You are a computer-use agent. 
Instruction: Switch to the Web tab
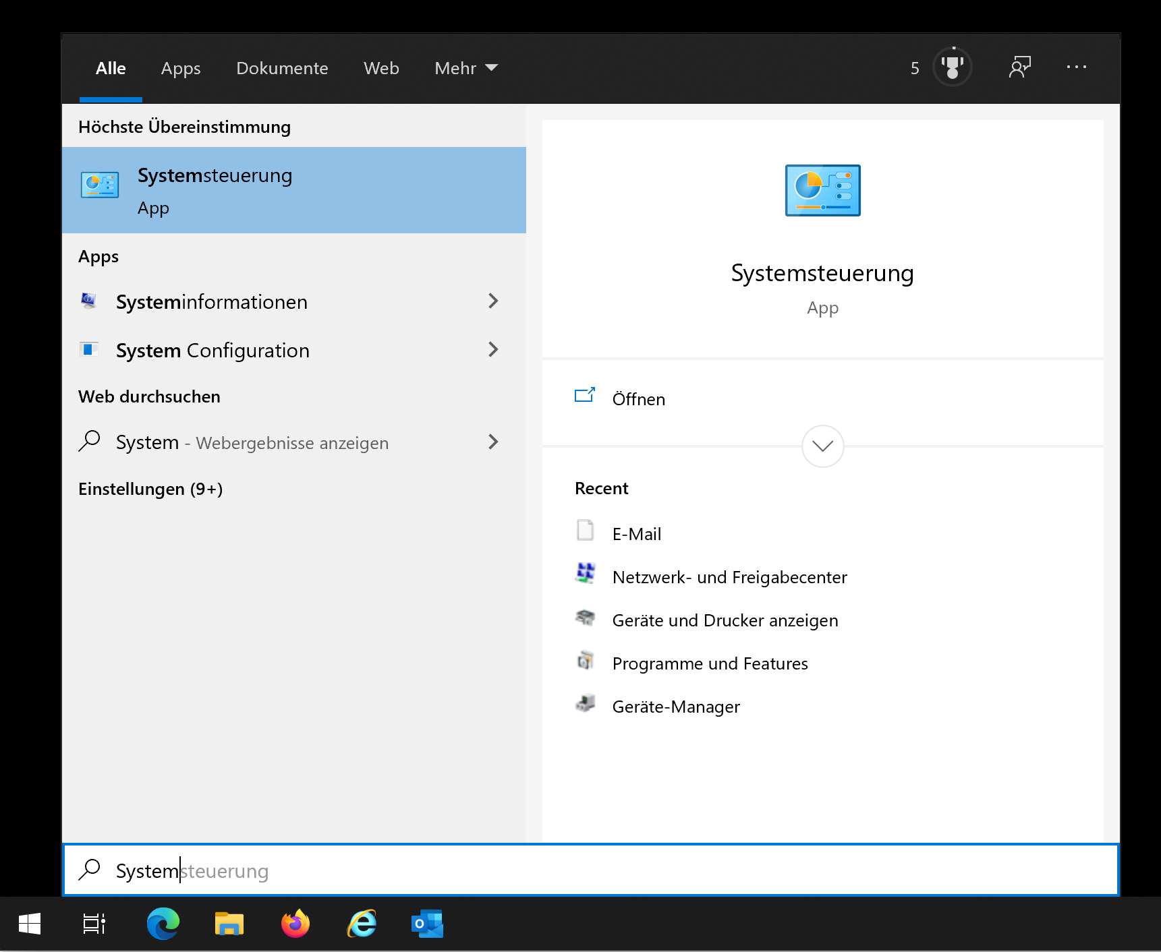(381, 68)
